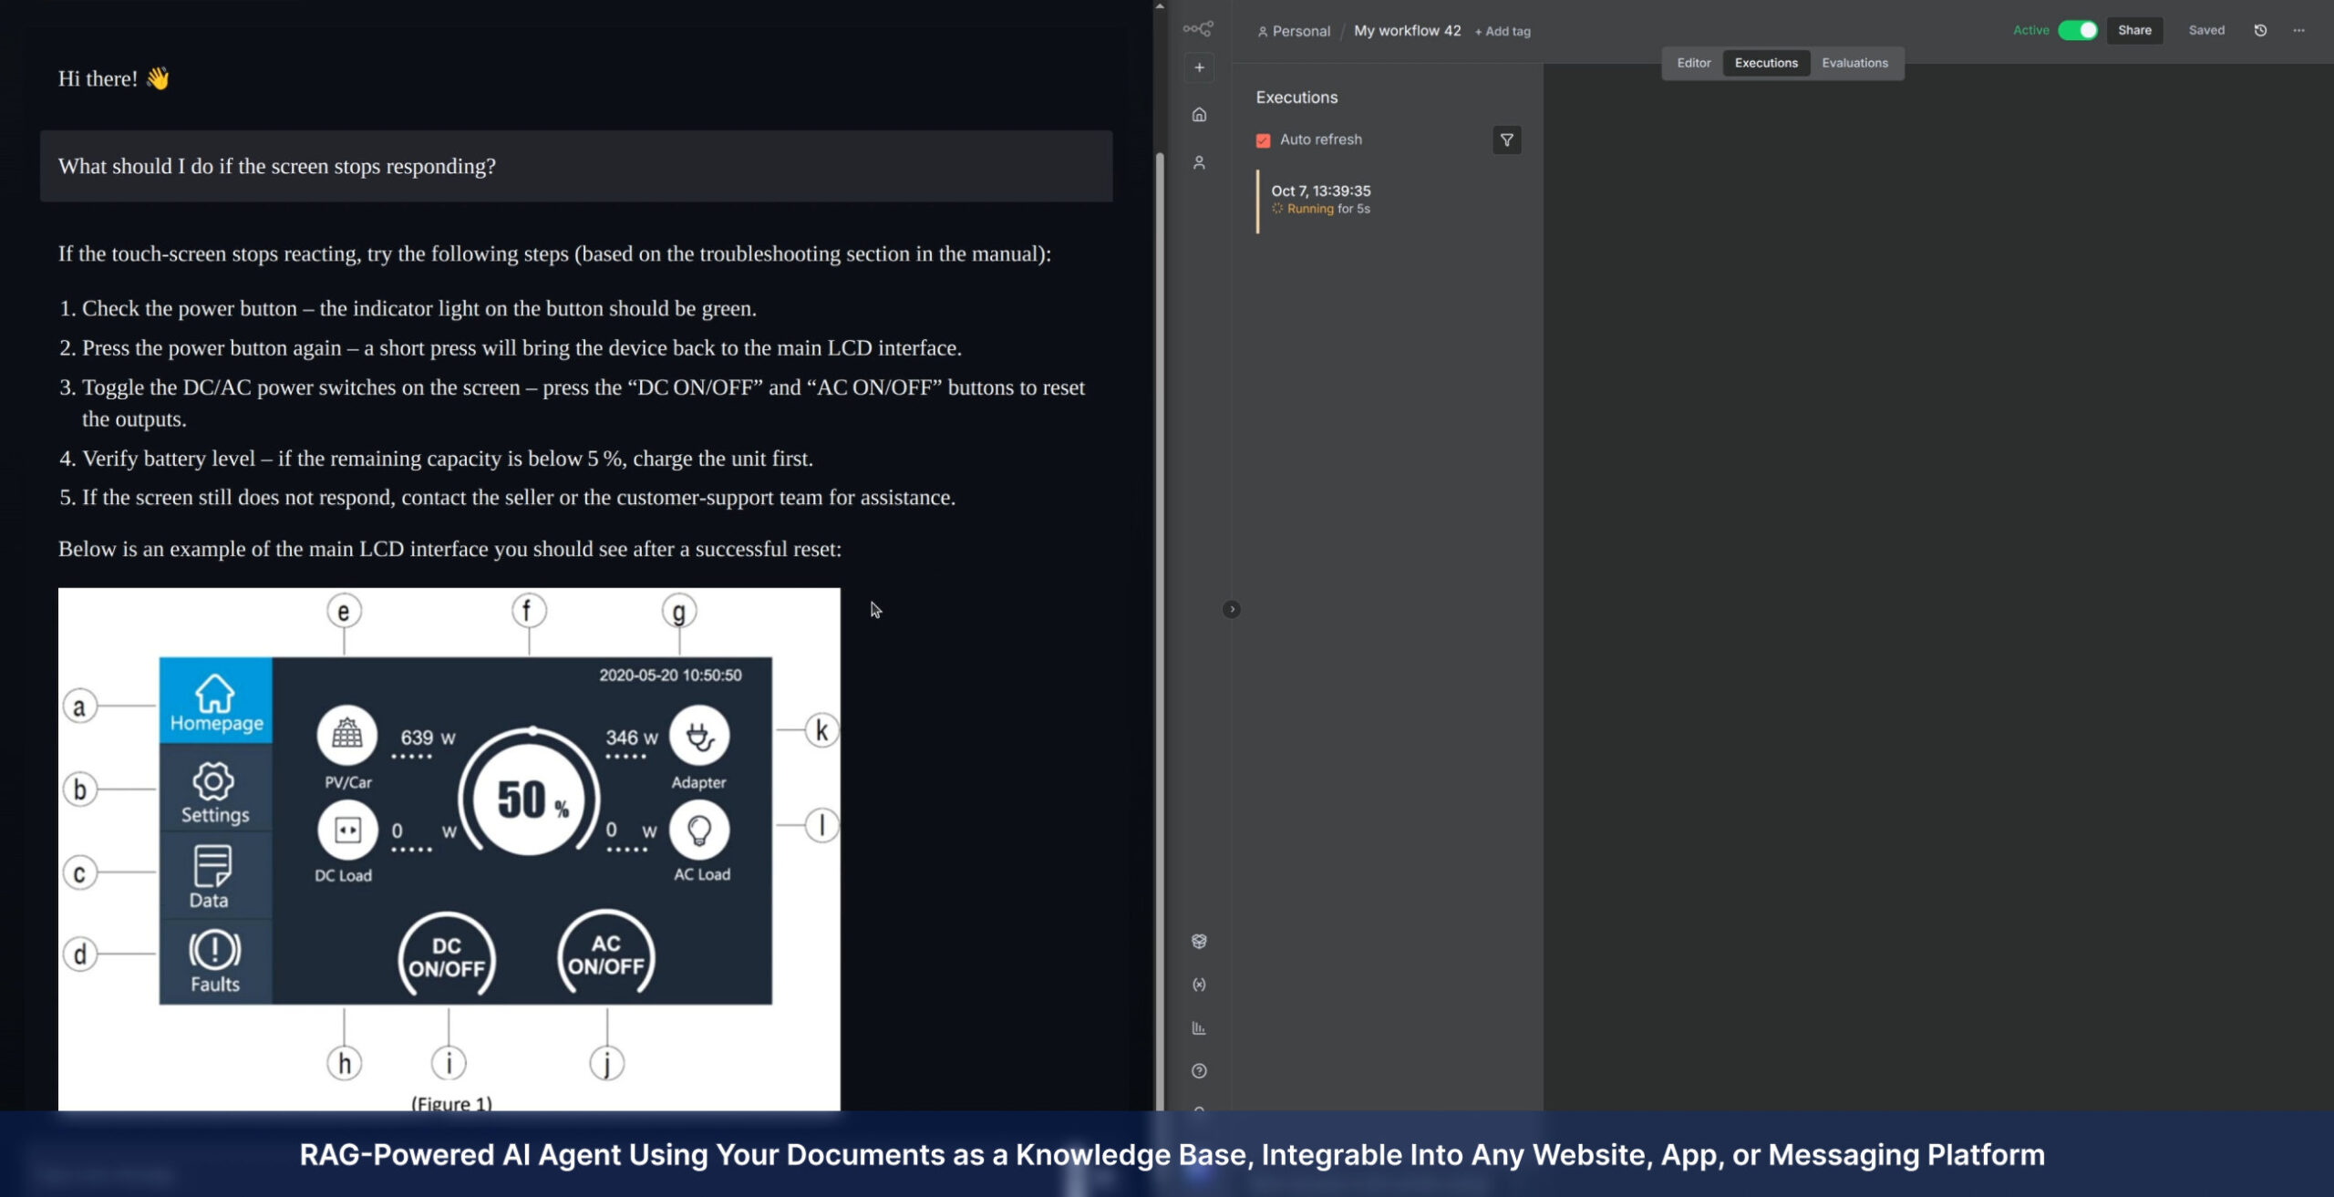Image resolution: width=2334 pixels, height=1197 pixels.
Task: Open the three-dot more options menu
Action: pos(2298,30)
